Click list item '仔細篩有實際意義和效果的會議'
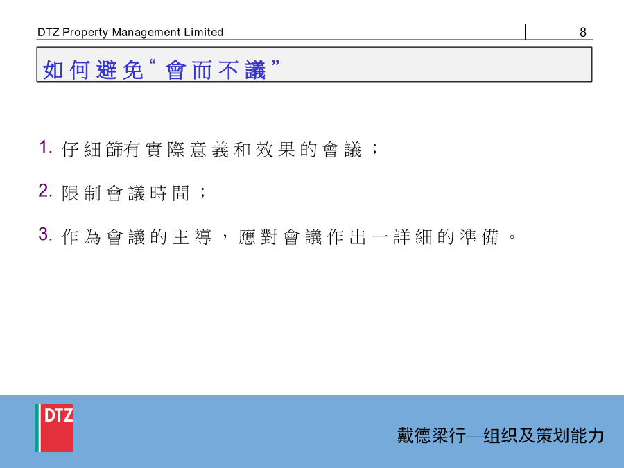 point(221,150)
